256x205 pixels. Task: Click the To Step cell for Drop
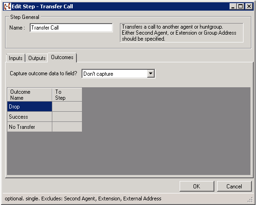(67, 107)
